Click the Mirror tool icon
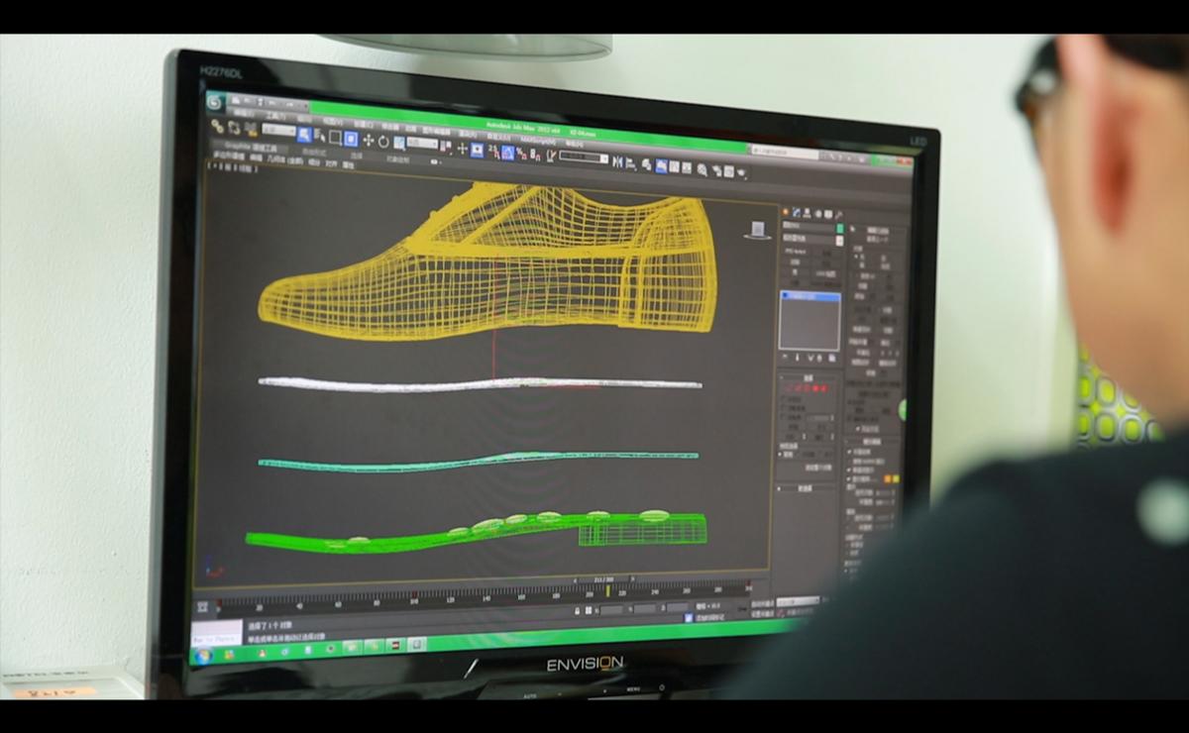Screen dimensions: 1189x733 tap(617, 160)
